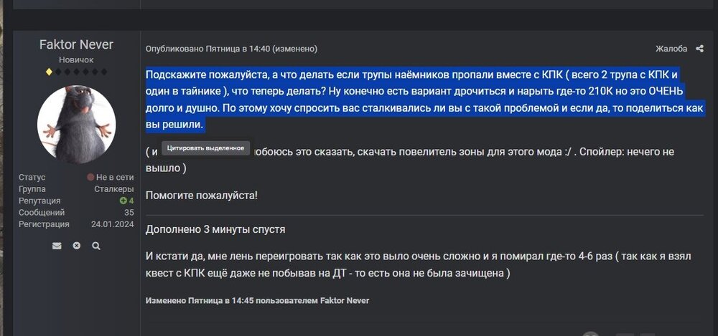Click the Новичок rank title
The width and height of the screenshot is (718, 336).
pos(76,60)
